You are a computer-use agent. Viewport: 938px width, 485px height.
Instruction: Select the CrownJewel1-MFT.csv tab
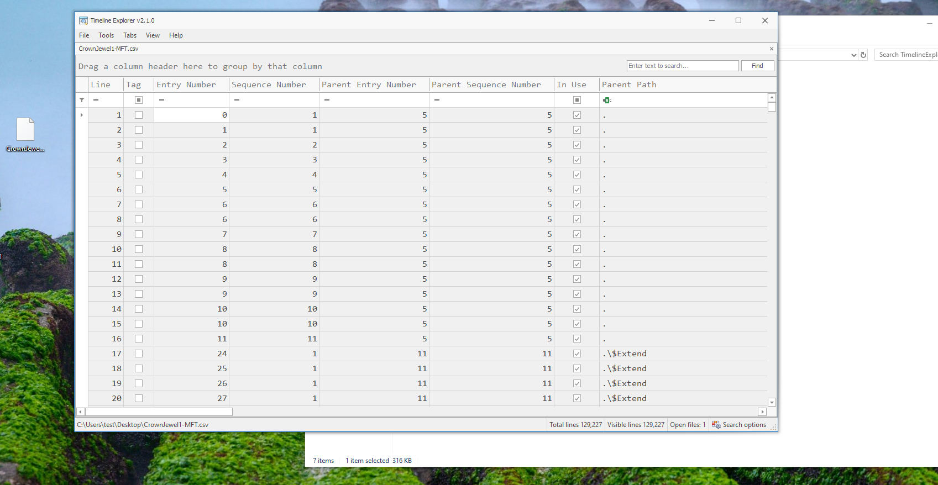click(x=108, y=49)
